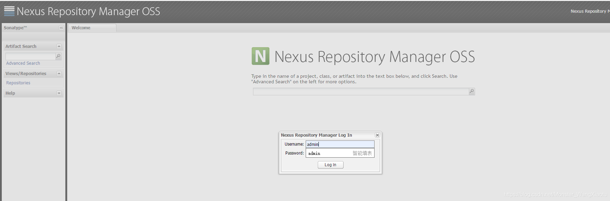This screenshot has height=201, width=610.
Task: Click the Views/Repositories panel header
Action: point(33,73)
